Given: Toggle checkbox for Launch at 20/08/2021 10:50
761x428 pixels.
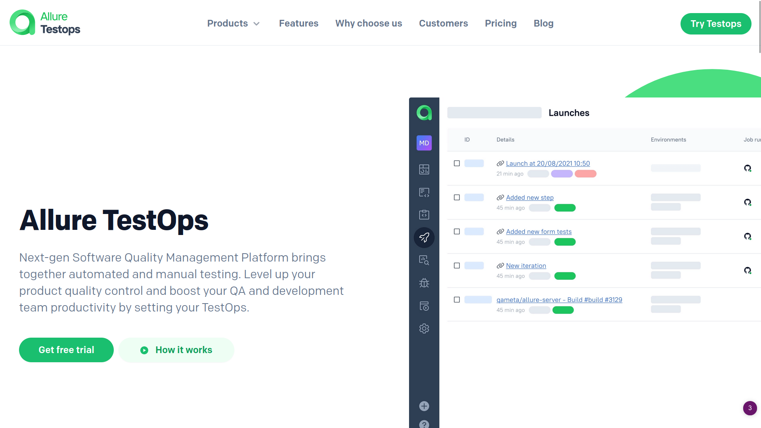Looking at the screenshot, I should click(457, 163).
